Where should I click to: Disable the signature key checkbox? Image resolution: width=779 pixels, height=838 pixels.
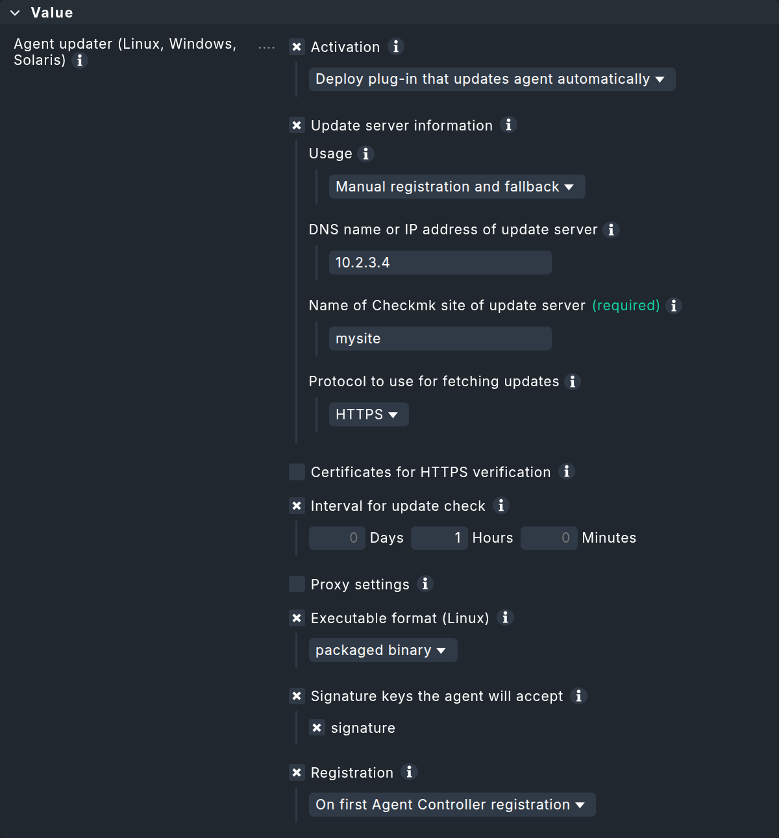point(317,728)
